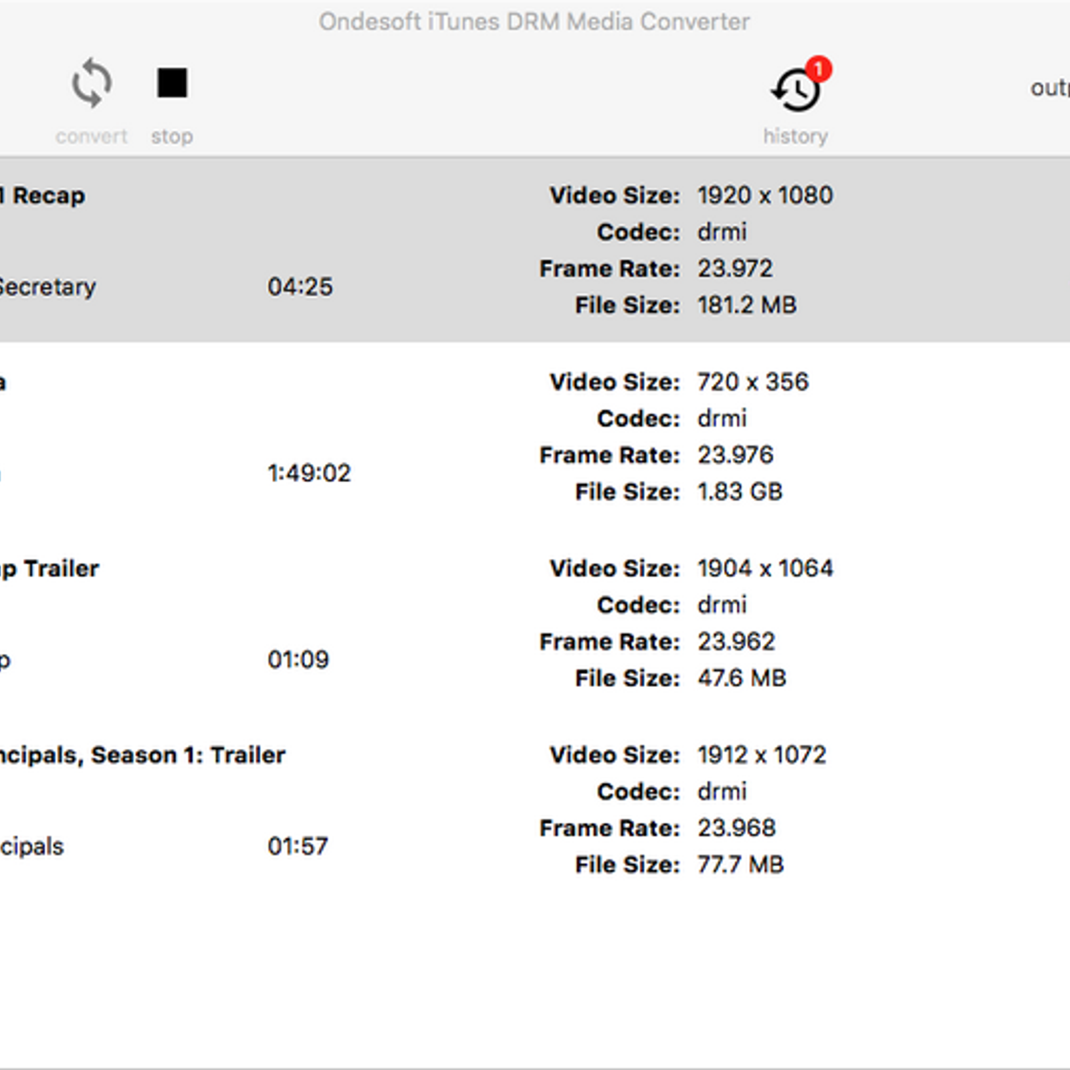Click frame rate value 23.968

[736, 829]
